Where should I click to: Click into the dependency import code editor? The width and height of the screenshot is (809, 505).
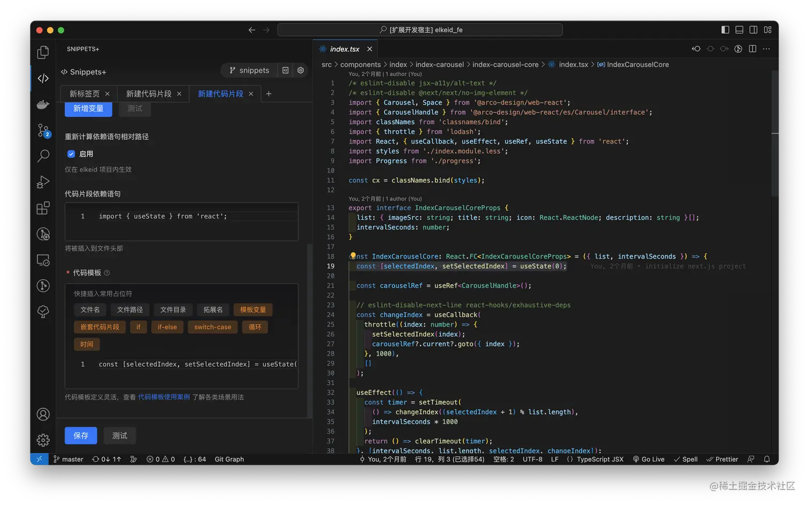click(x=181, y=222)
